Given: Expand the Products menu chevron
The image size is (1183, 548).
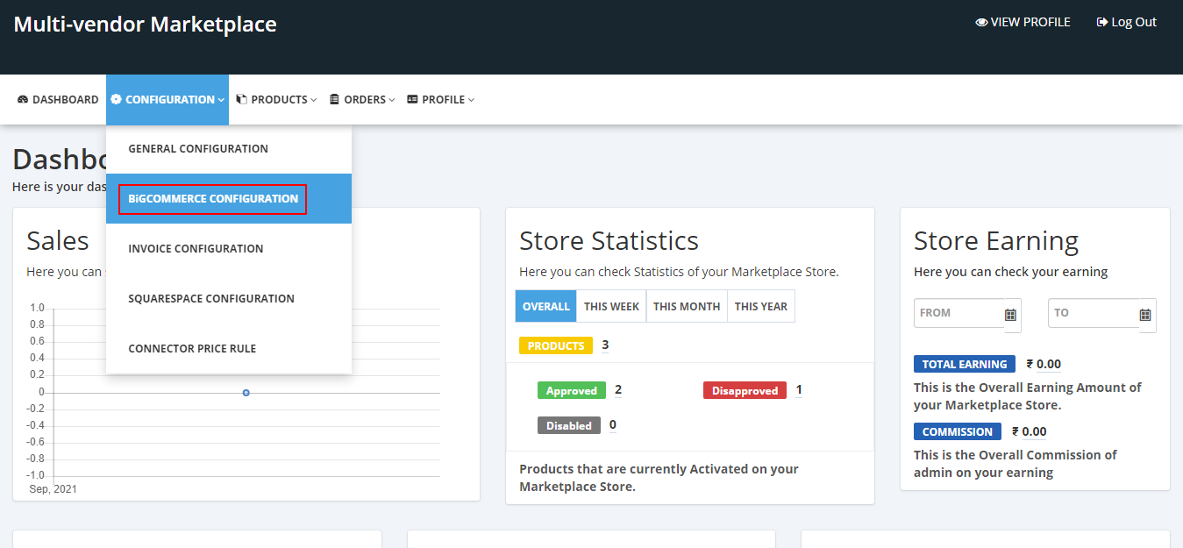Looking at the screenshot, I should click(313, 100).
